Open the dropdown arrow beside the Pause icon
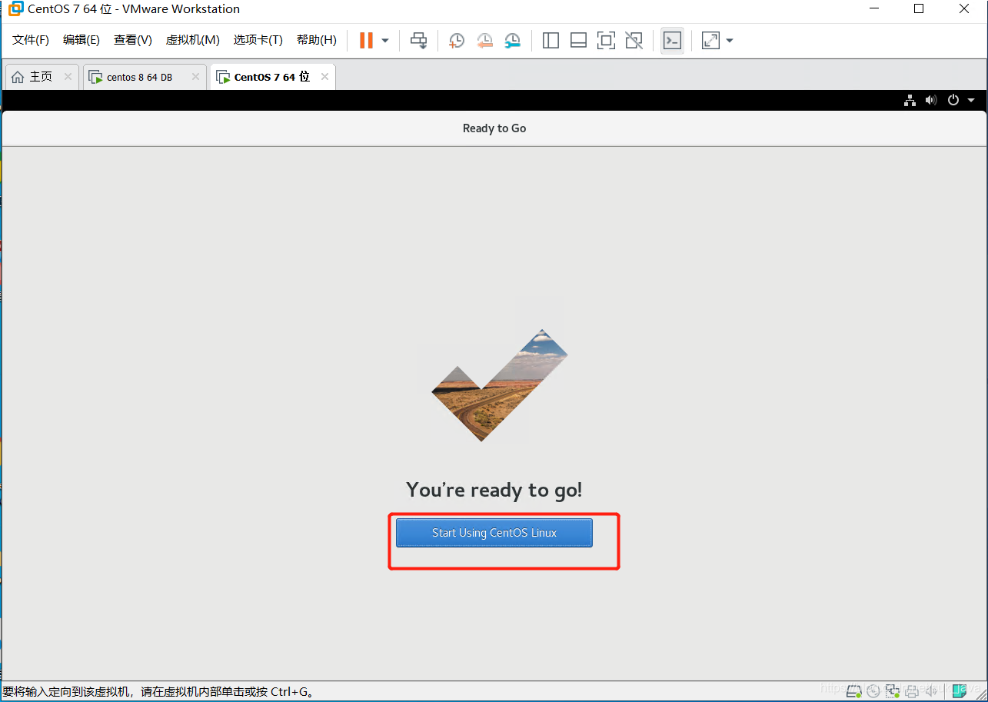988x702 pixels. pos(385,41)
